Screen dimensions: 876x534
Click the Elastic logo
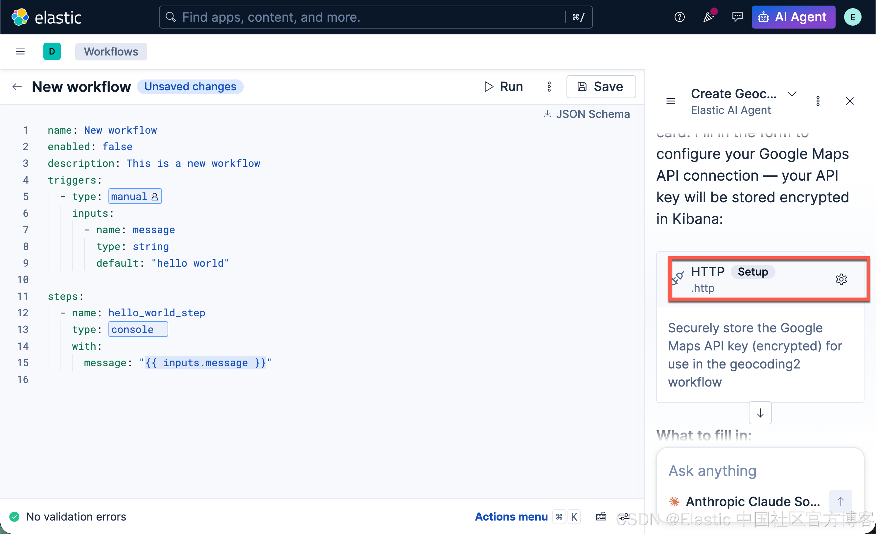(x=46, y=17)
